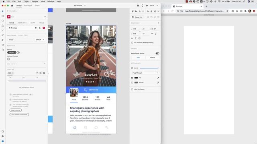This screenshot has width=257, height=144.
Task: Click the timeline zoom-in magnifier icon
Action: 44,73
